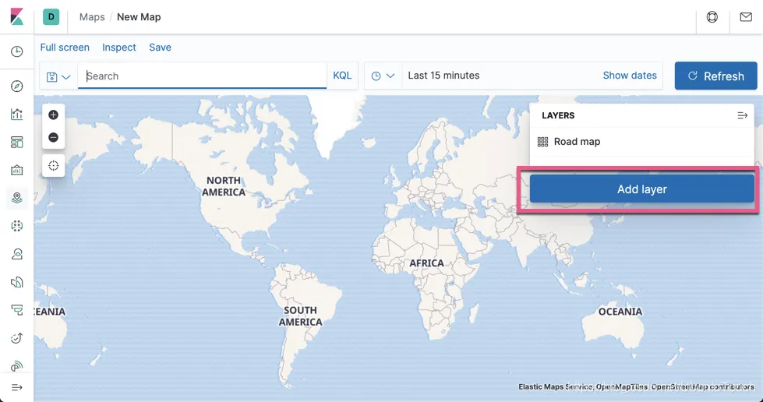The image size is (763, 402).
Task: Open Canvas icon in sidebar
Action: tap(17, 171)
